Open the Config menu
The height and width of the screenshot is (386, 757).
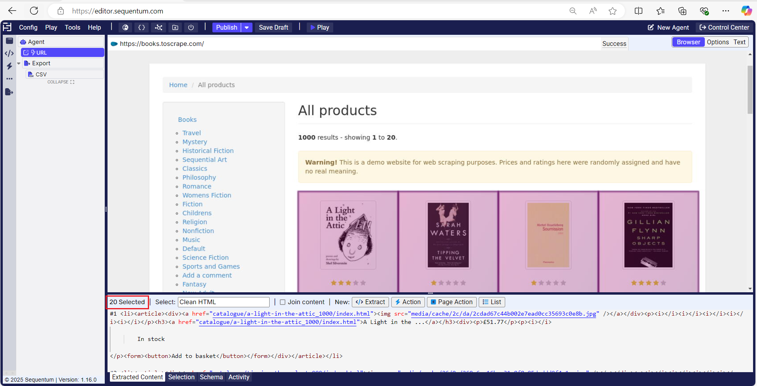coord(28,27)
